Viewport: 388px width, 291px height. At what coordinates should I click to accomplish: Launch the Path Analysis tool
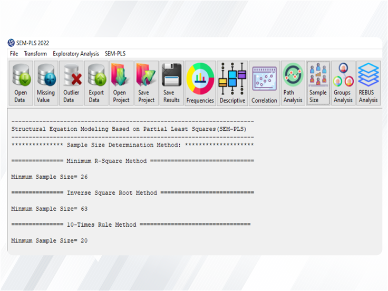[293, 83]
